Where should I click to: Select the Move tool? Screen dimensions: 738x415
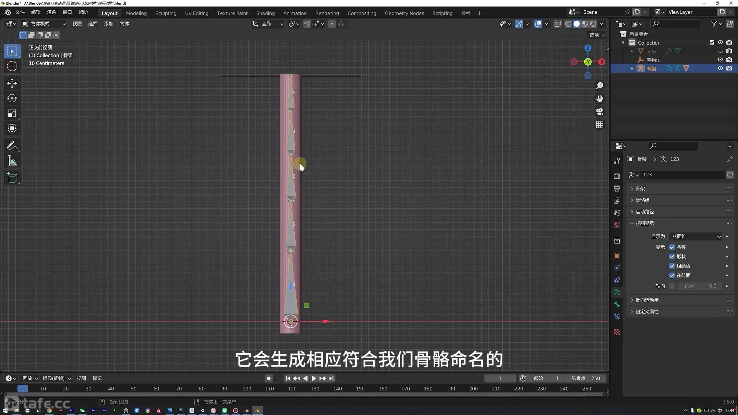click(12, 83)
